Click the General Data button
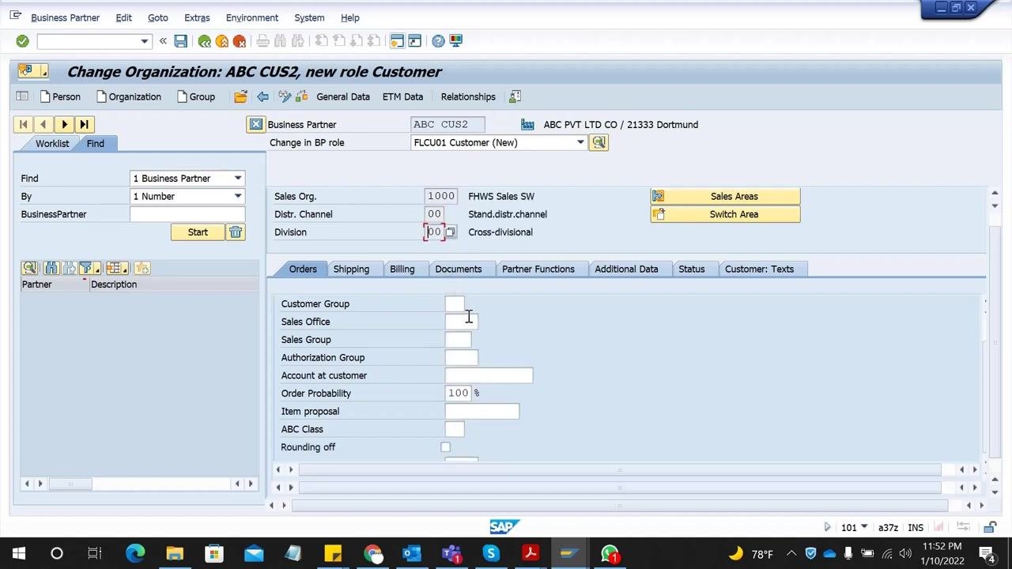 [x=342, y=96]
